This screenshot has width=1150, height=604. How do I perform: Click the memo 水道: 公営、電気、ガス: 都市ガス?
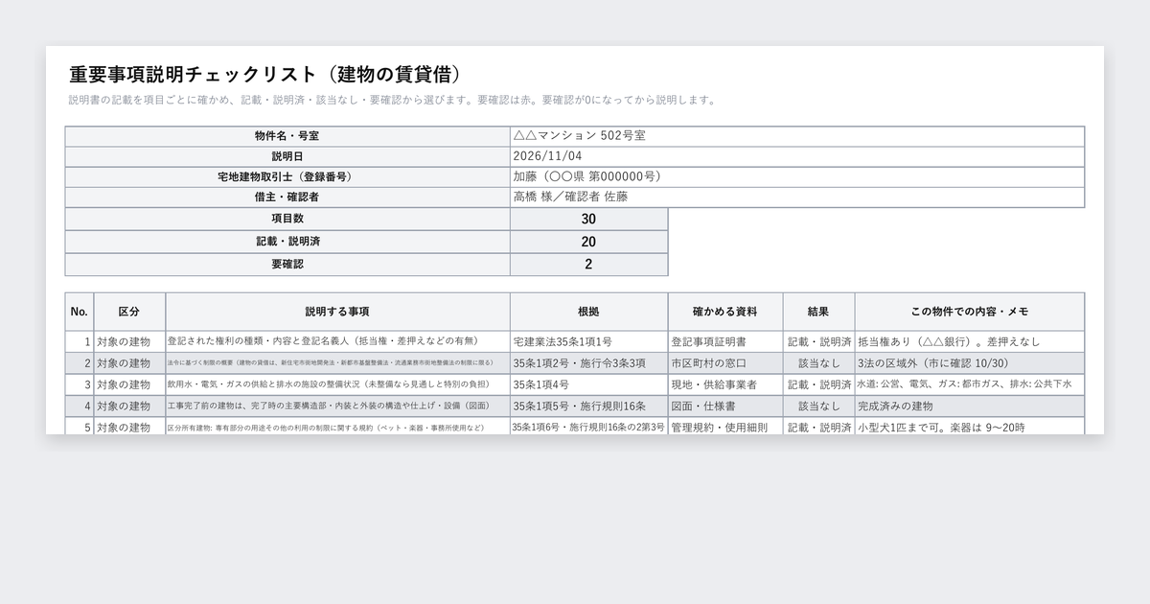click(970, 384)
